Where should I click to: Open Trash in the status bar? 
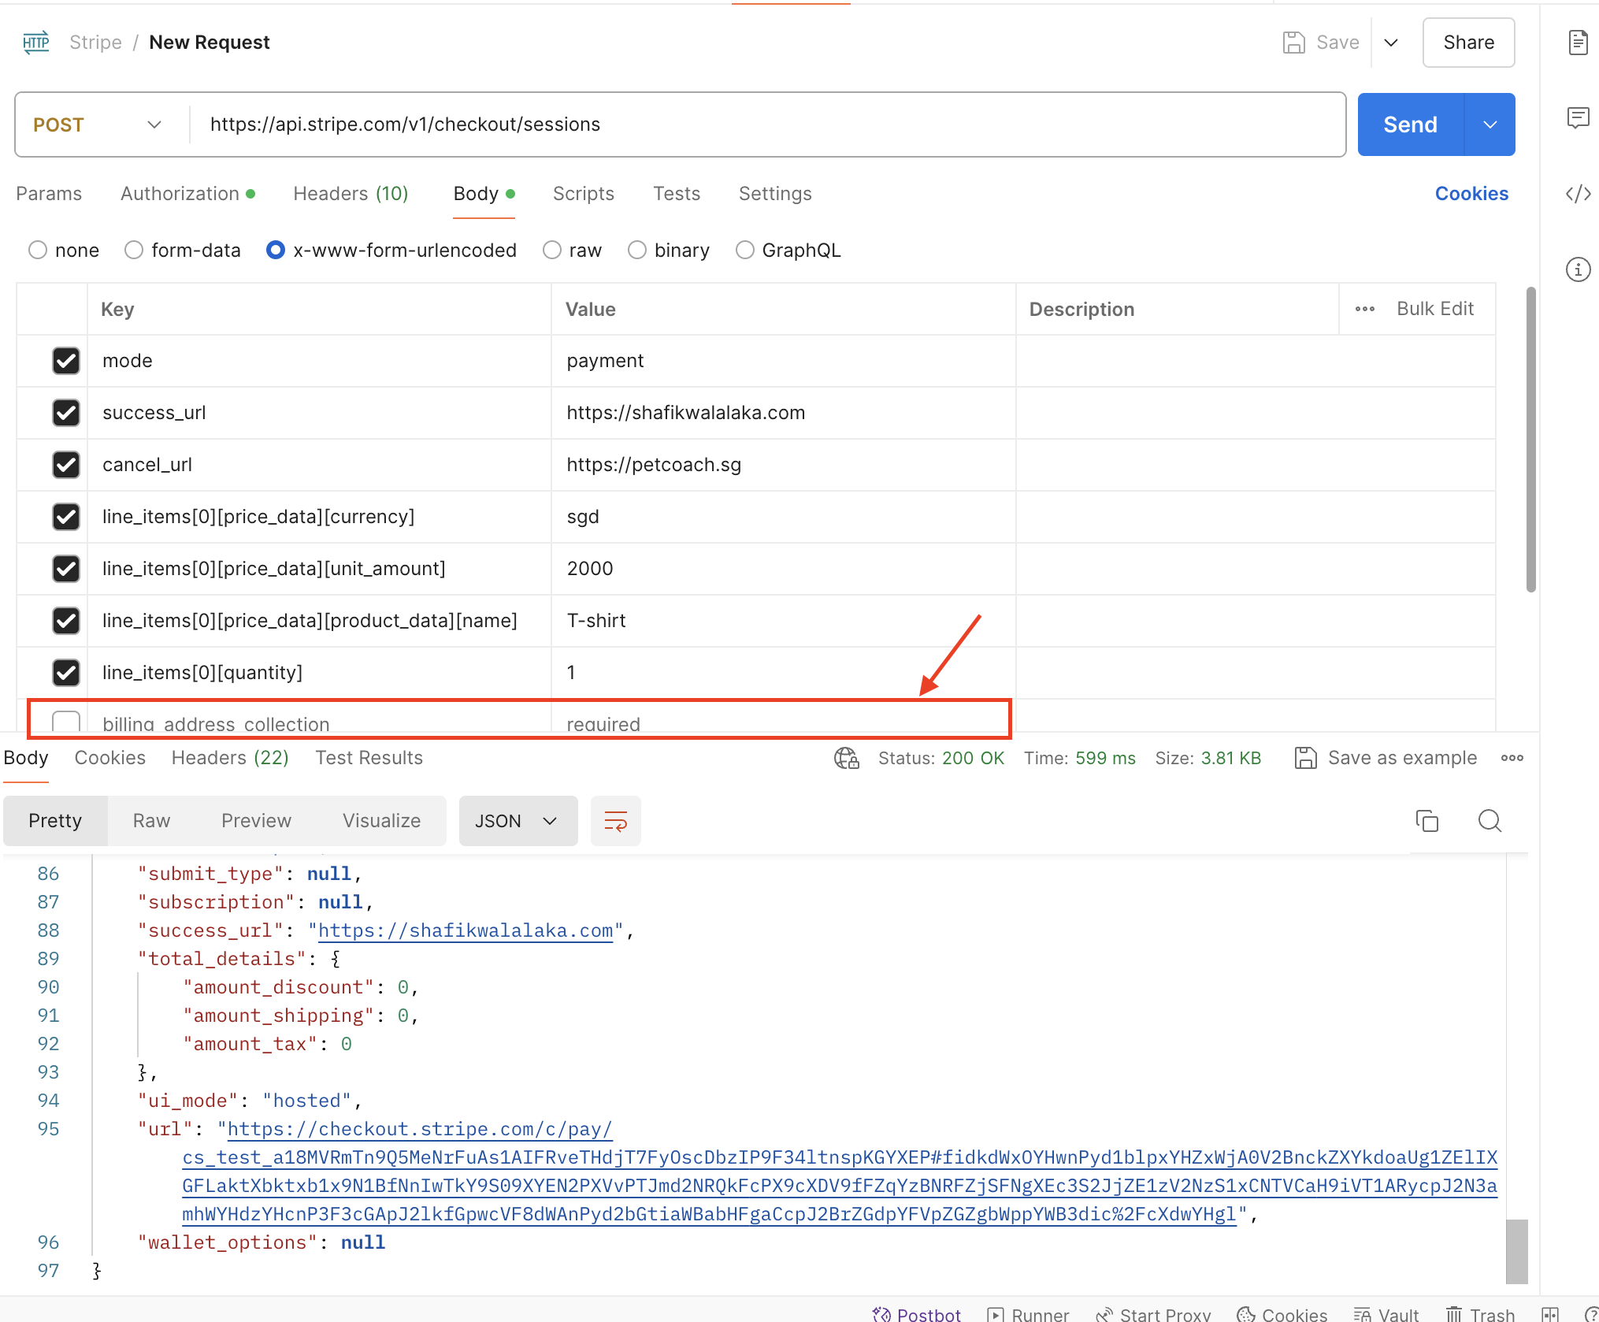click(x=1480, y=1314)
